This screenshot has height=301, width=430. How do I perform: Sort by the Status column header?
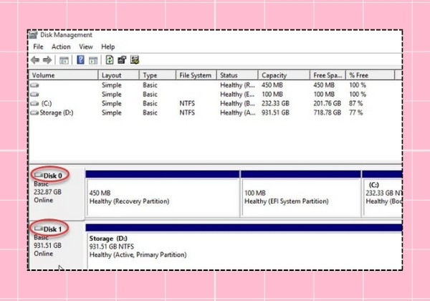click(x=237, y=75)
